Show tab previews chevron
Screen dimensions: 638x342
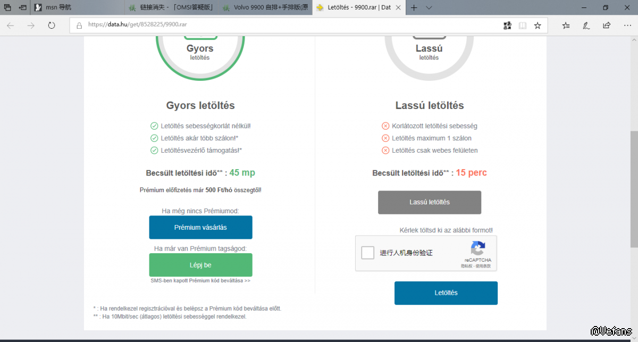[429, 7]
